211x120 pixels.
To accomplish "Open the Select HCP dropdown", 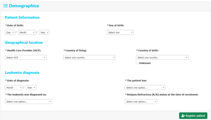I will pos(26,58).
